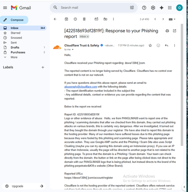Remove the Inbox label chip
Image resolution: width=188 pixels, height=192 pixels.
click(88, 37)
